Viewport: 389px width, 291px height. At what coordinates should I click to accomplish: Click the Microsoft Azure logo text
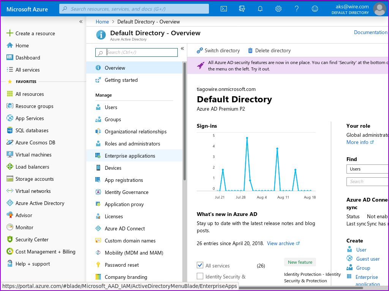pos(27,9)
